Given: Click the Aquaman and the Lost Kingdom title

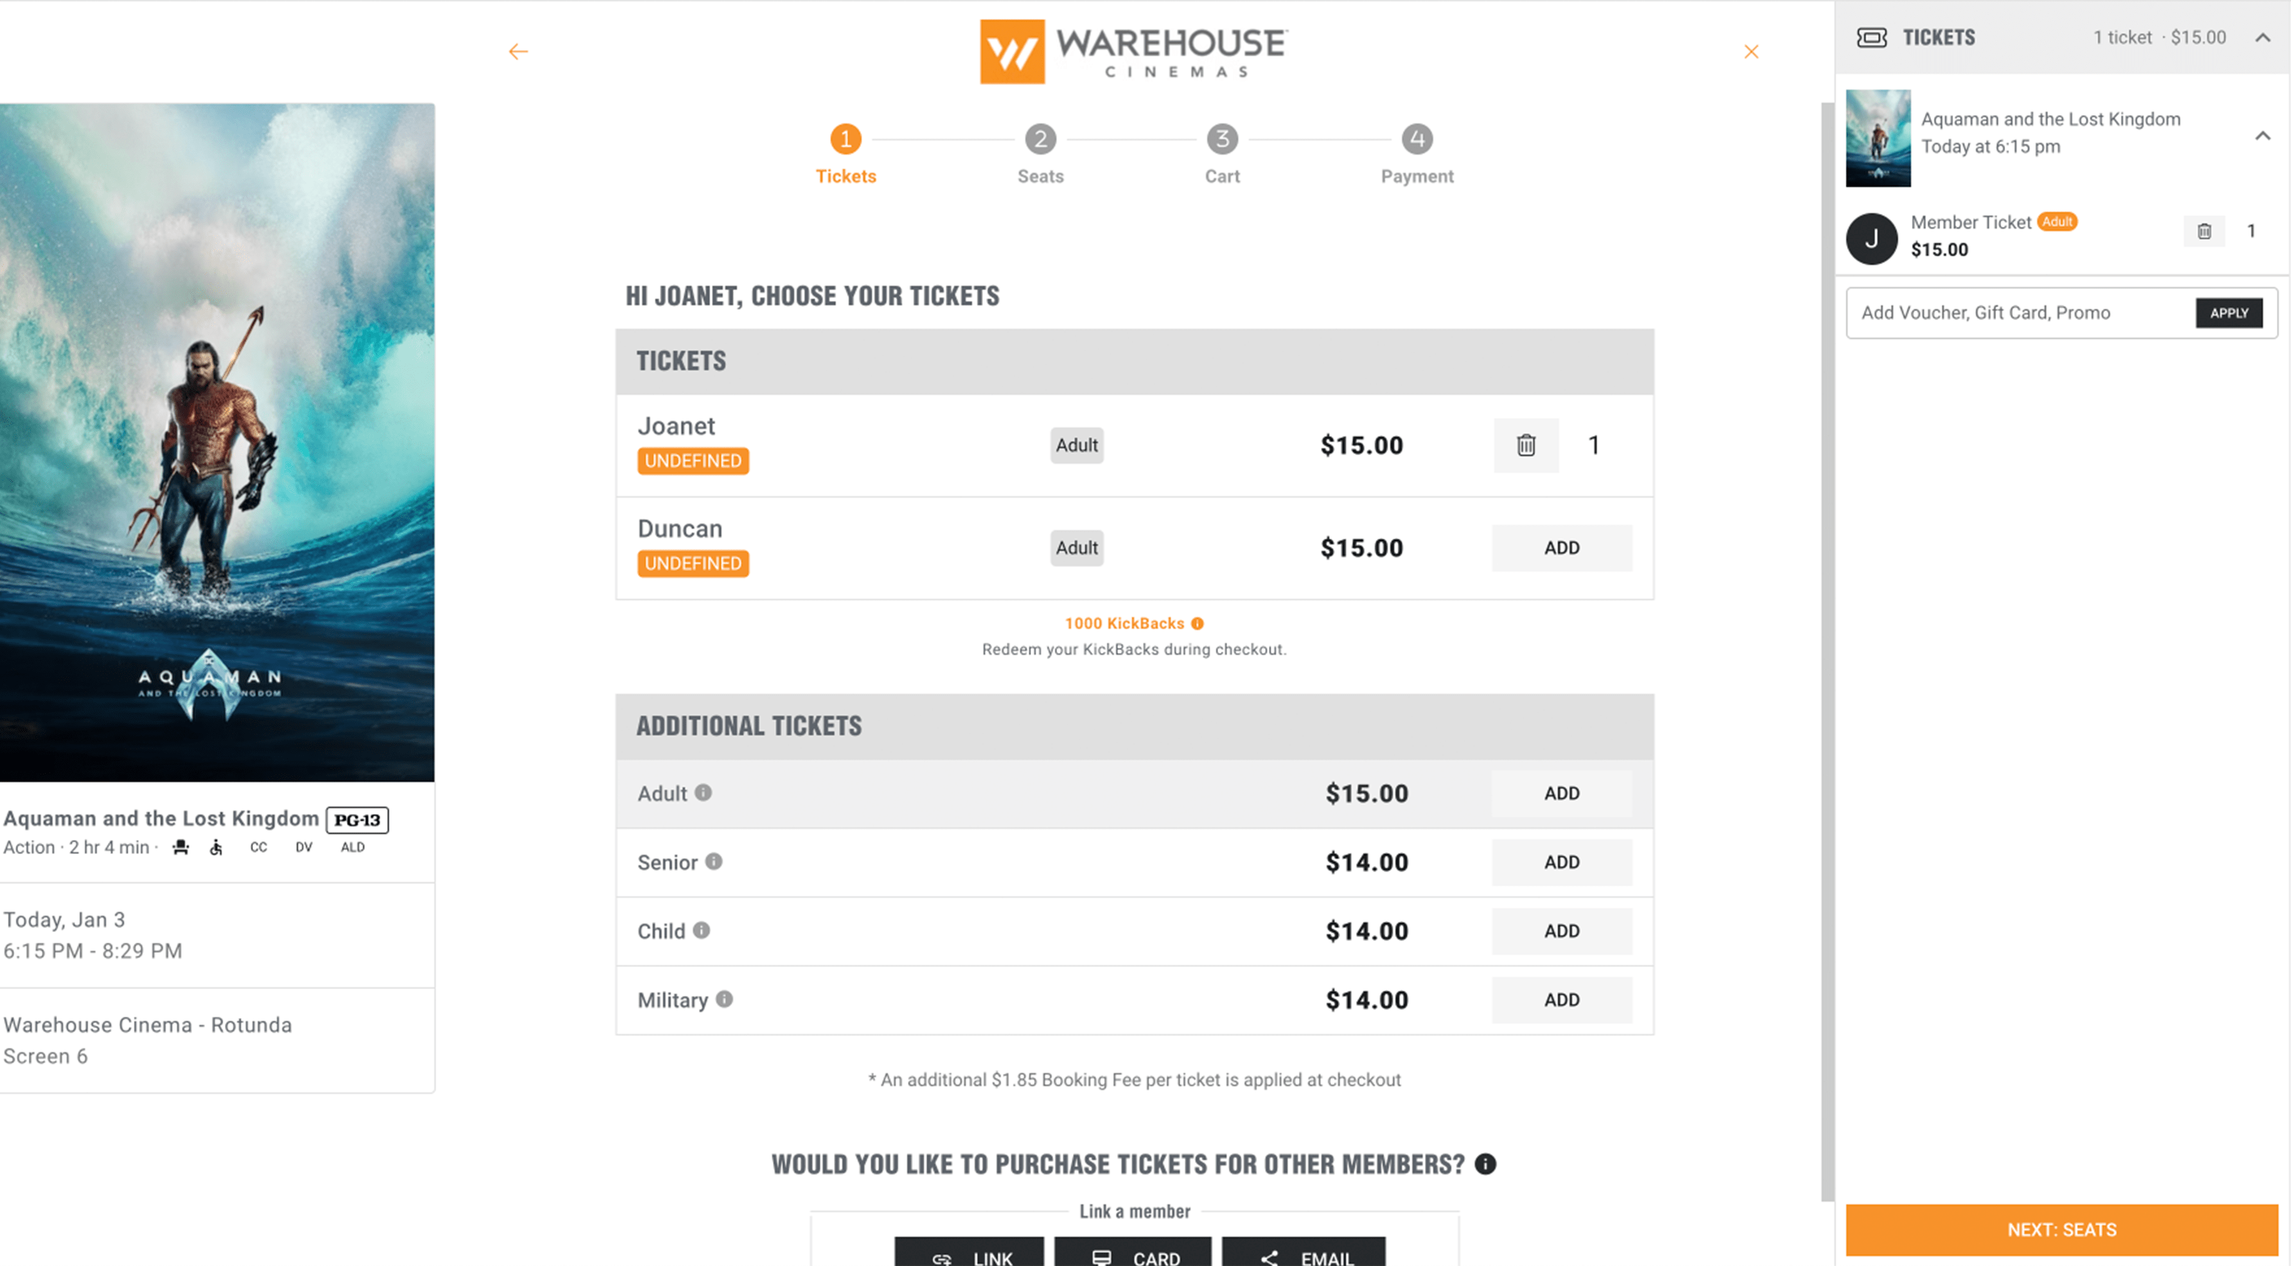Looking at the screenshot, I should (161, 819).
